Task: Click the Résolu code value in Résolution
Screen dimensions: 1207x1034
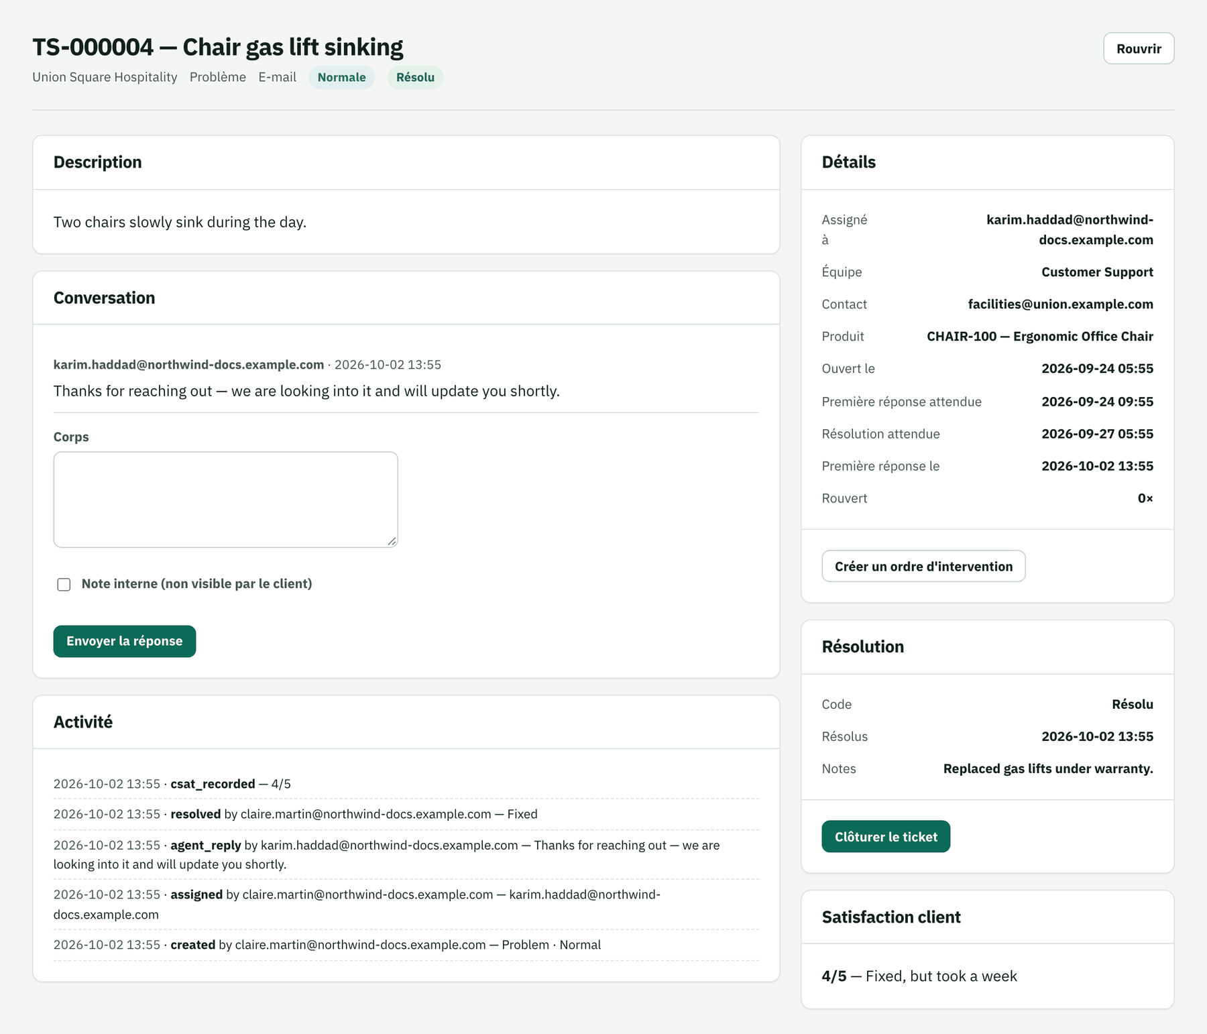Action: click(x=1133, y=704)
